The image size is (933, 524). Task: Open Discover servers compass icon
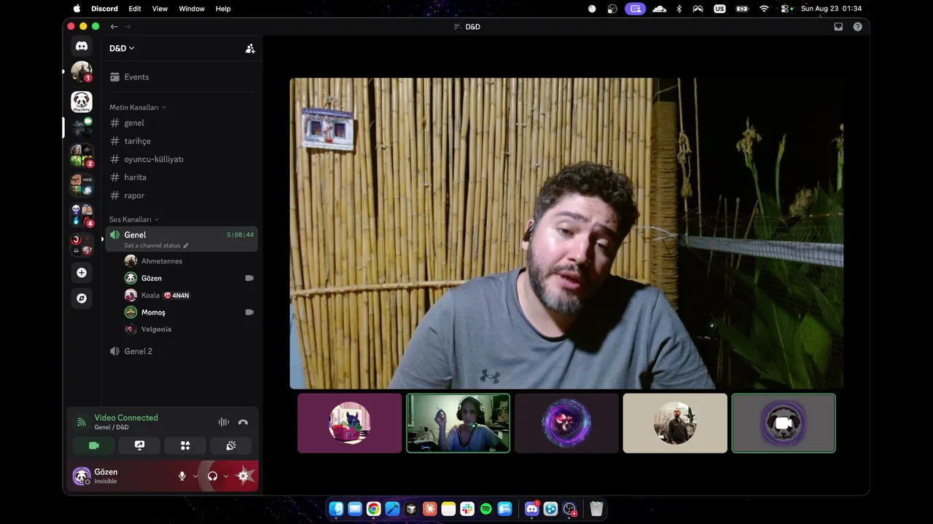(x=82, y=298)
